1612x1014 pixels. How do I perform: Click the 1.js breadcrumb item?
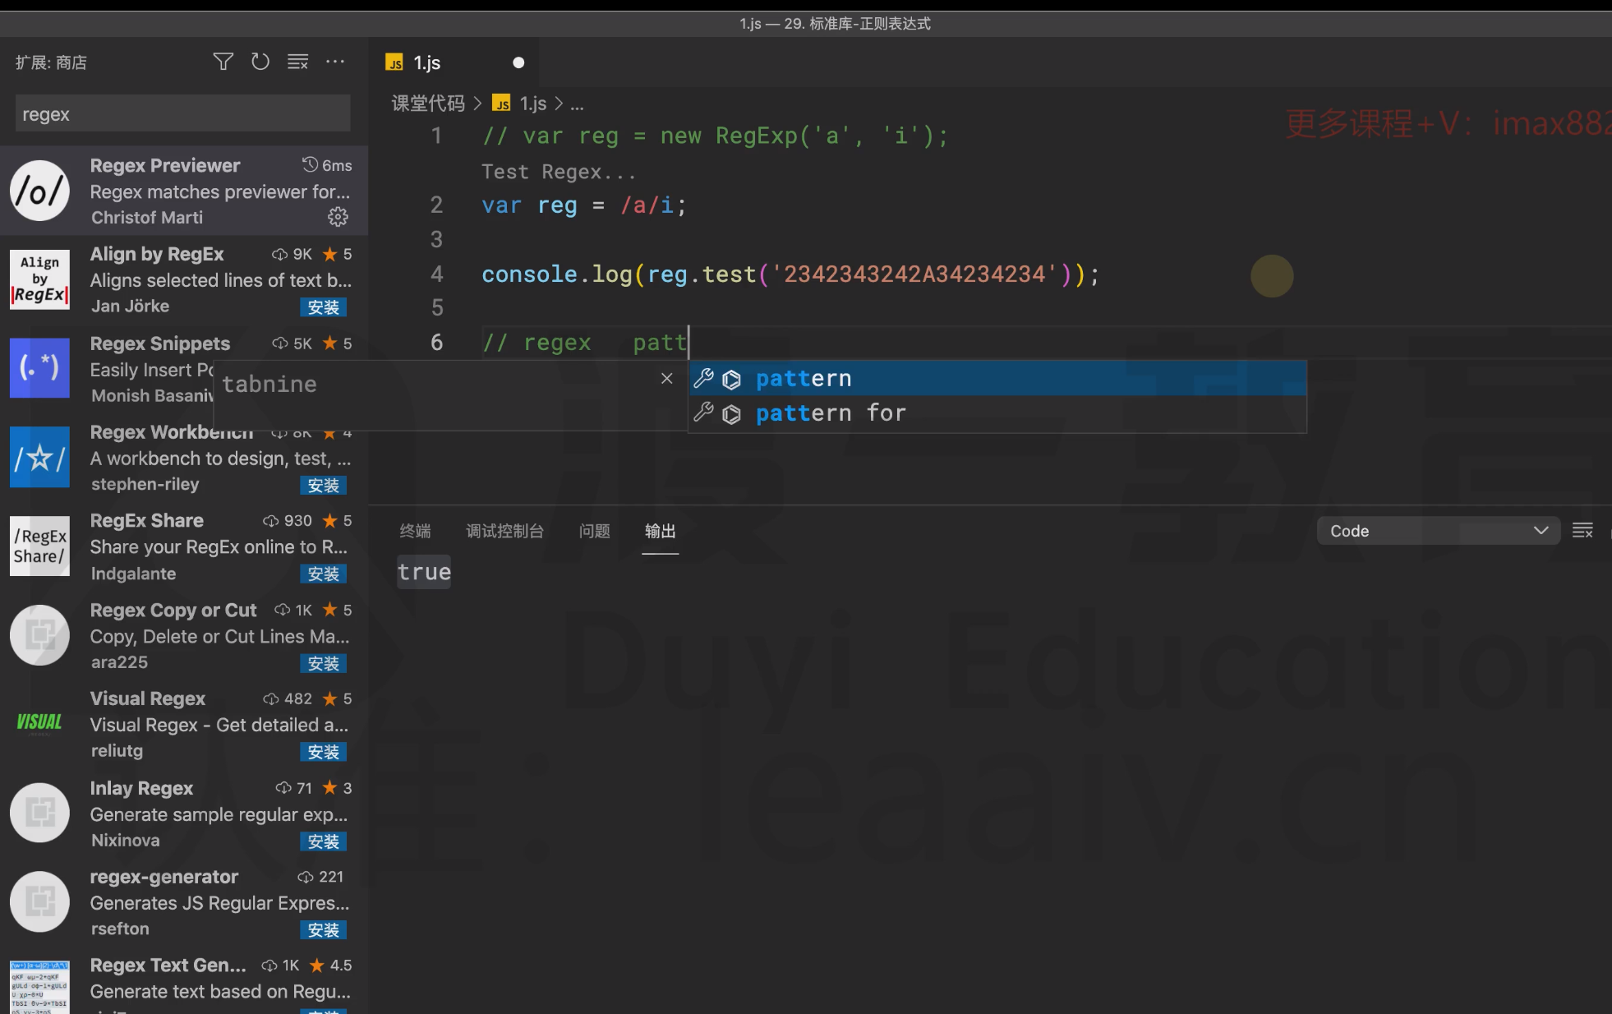coord(533,104)
